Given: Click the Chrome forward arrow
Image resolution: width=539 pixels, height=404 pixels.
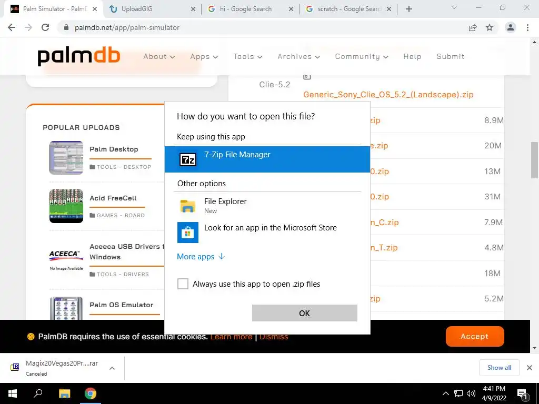Looking at the screenshot, I should 28,27.
